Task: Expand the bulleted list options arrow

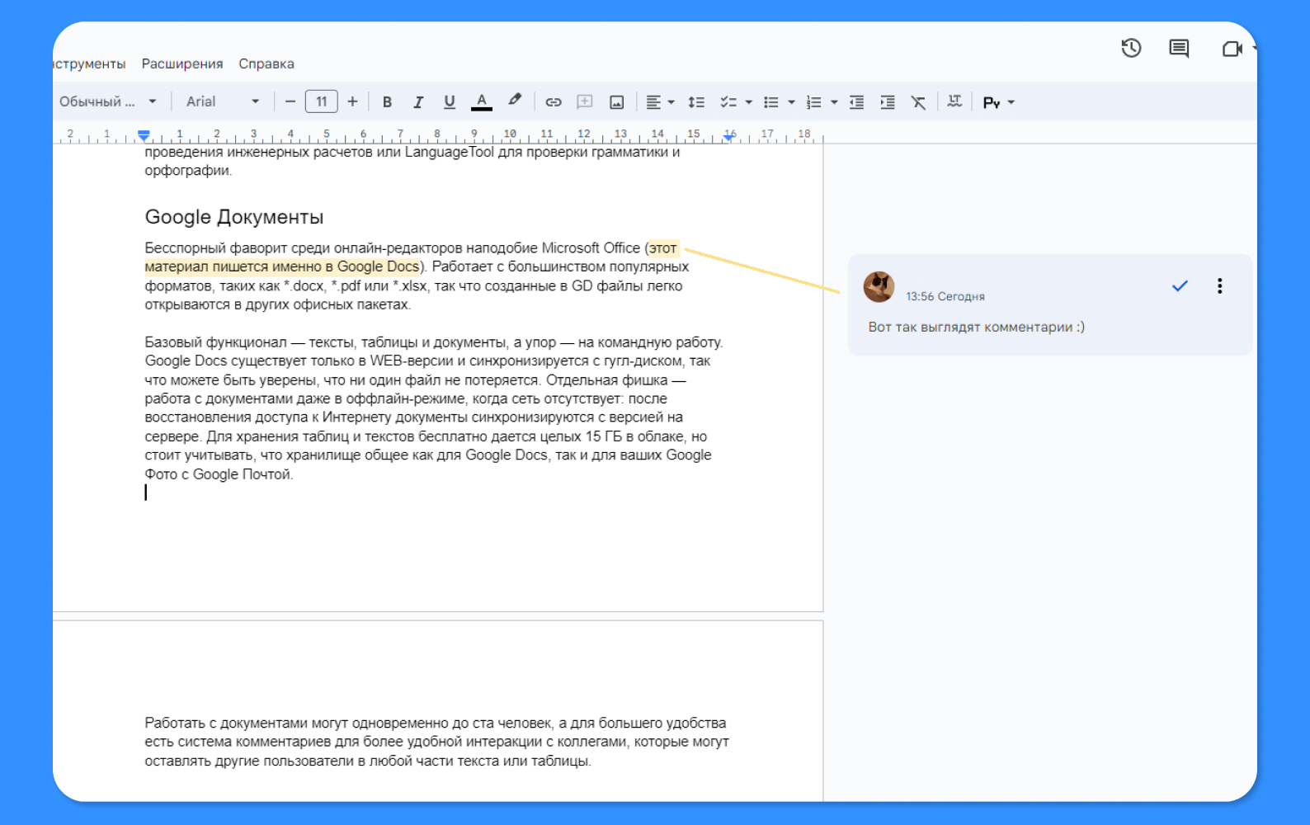Action: point(792,102)
